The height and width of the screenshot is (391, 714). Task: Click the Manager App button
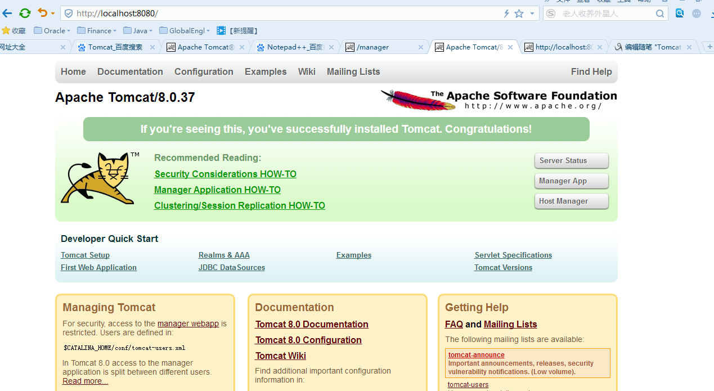tap(571, 181)
